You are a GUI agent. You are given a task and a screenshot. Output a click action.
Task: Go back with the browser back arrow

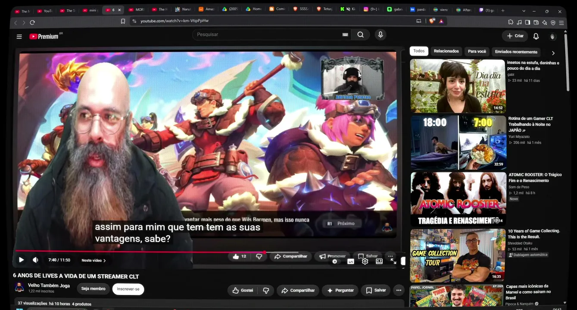[x=16, y=22]
